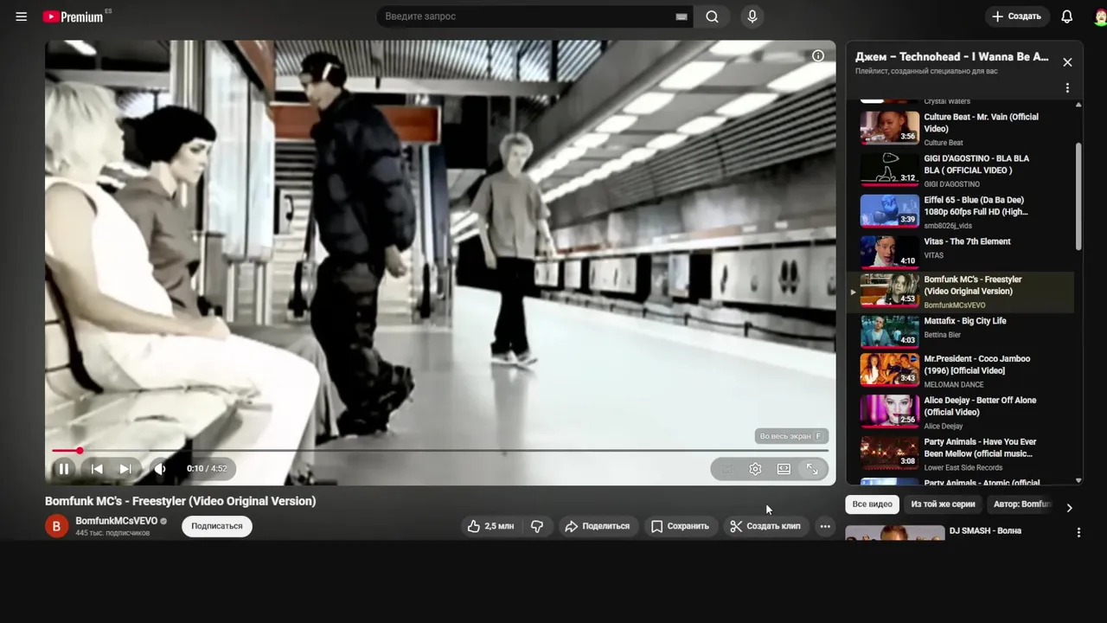Viewport: 1107px width, 623px height.
Task: Click 445 тыс. подписчиков text
Action: [112, 533]
